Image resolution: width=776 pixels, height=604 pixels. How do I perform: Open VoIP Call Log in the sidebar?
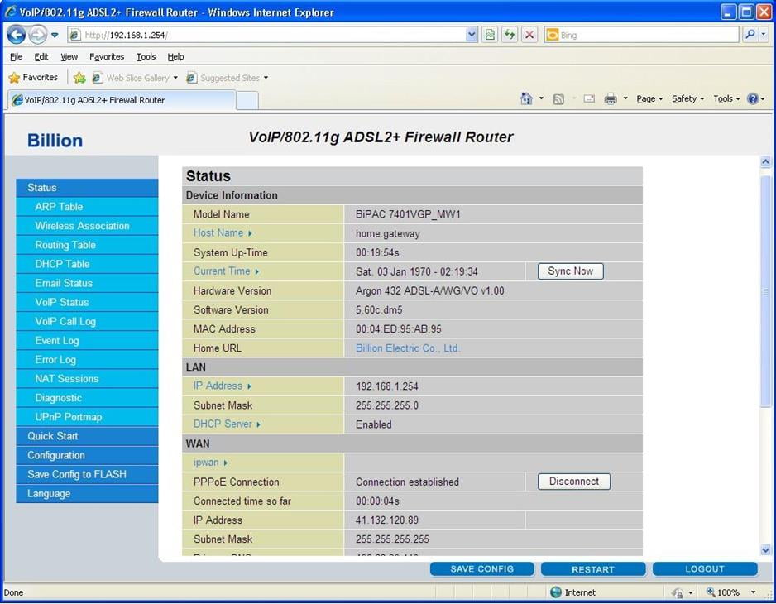pyautogui.click(x=87, y=322)
